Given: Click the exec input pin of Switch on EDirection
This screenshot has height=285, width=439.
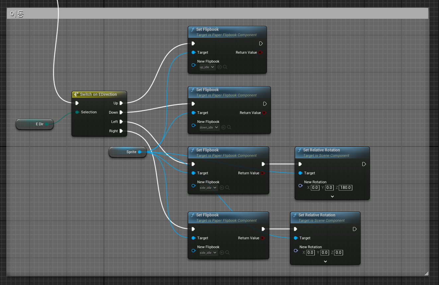Looking at the screenshot, I should tap(77, 103).
